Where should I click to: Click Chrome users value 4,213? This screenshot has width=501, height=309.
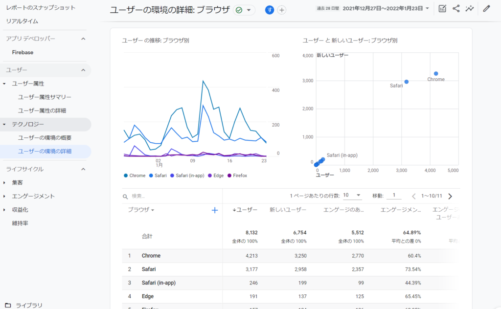[252, 256]
